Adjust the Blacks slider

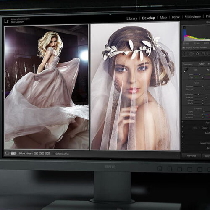tap(202, 103)
